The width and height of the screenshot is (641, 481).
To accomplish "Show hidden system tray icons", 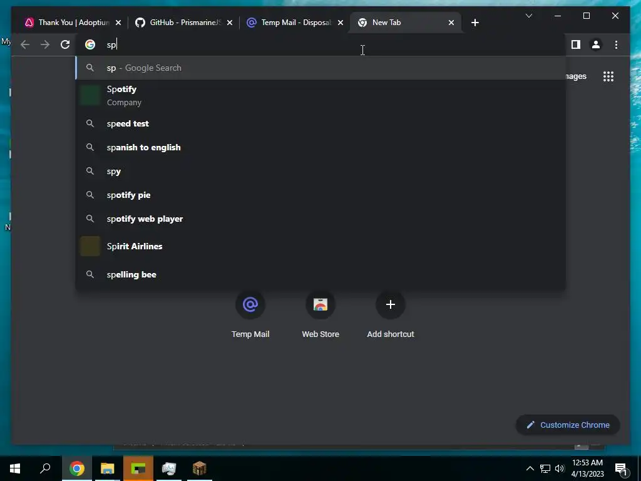I will (x=530, y=468).
